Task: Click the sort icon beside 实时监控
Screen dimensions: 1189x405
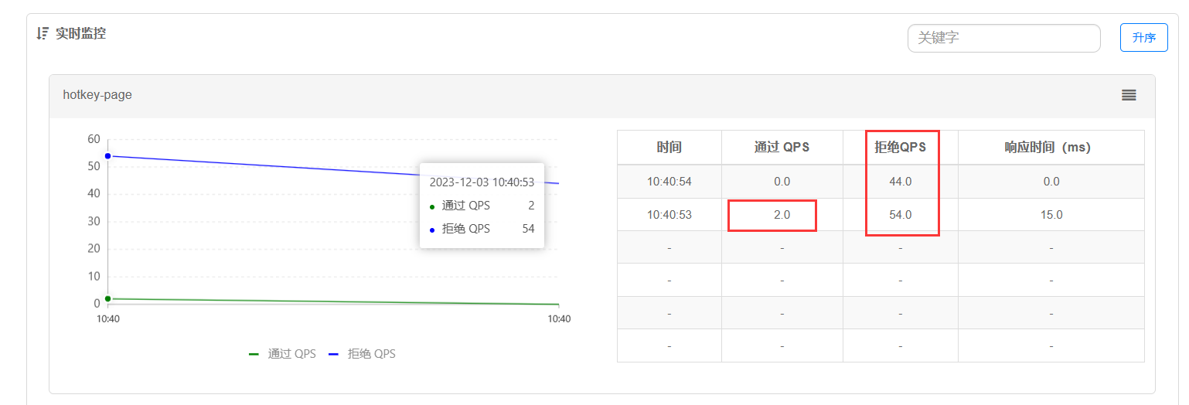Action: (x=43, y=33)
